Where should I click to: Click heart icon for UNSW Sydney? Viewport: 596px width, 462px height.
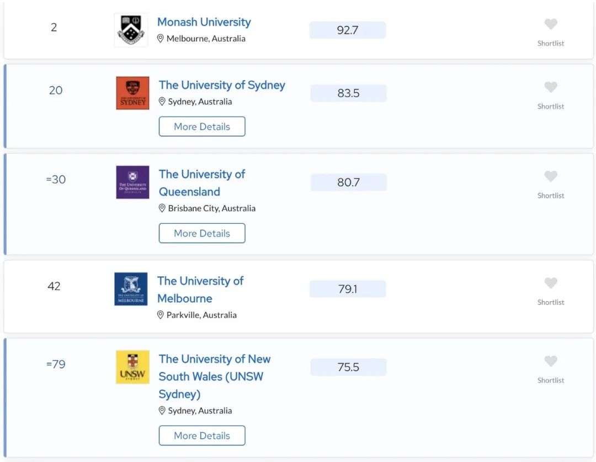(x=550, y=361)
